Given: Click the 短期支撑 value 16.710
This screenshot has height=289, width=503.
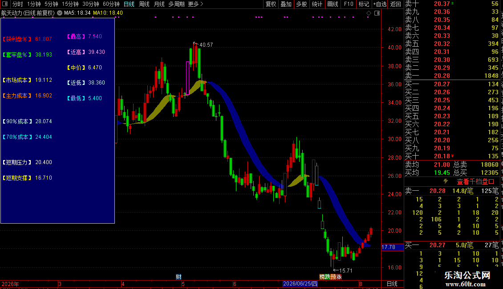Looking at the screenshot, I should click(44, 178).
